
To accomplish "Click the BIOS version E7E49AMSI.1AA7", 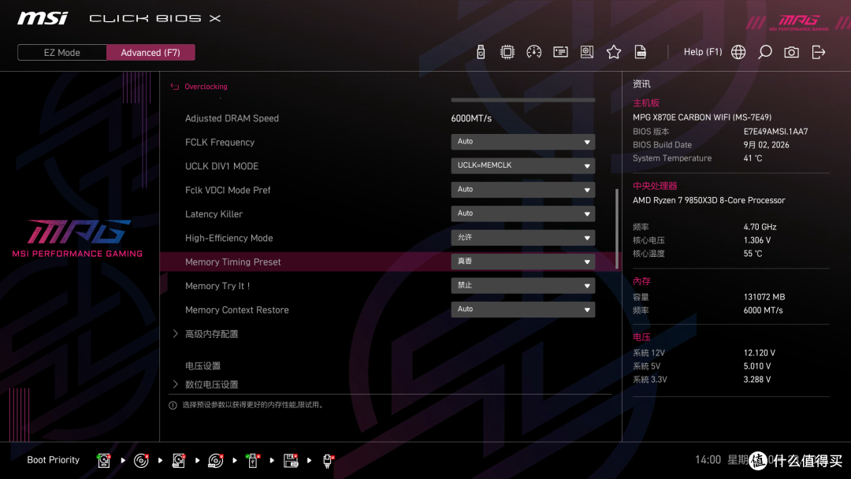I will (775, 132).
